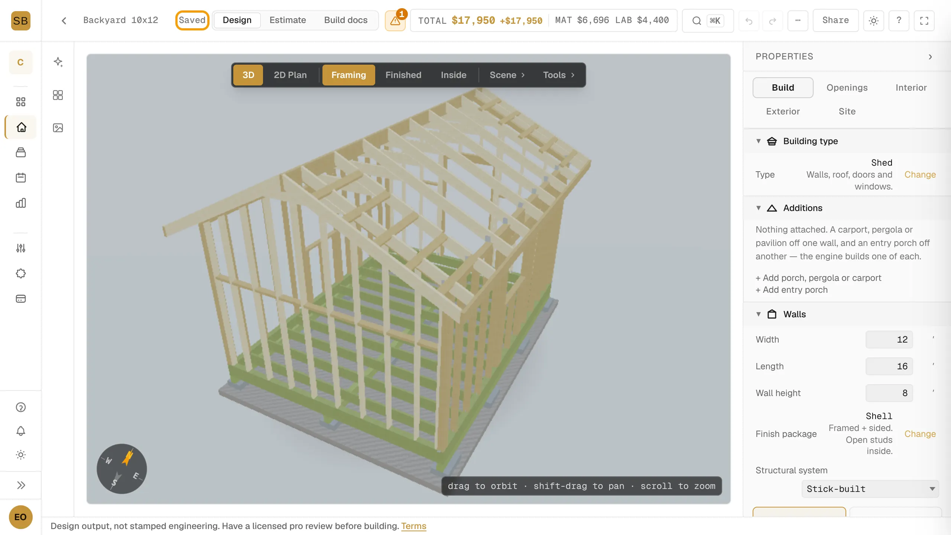The height and width of the screenshot is (535, 951).
Task: Open the more options ellipsis menu
Action: coord(798,20)
